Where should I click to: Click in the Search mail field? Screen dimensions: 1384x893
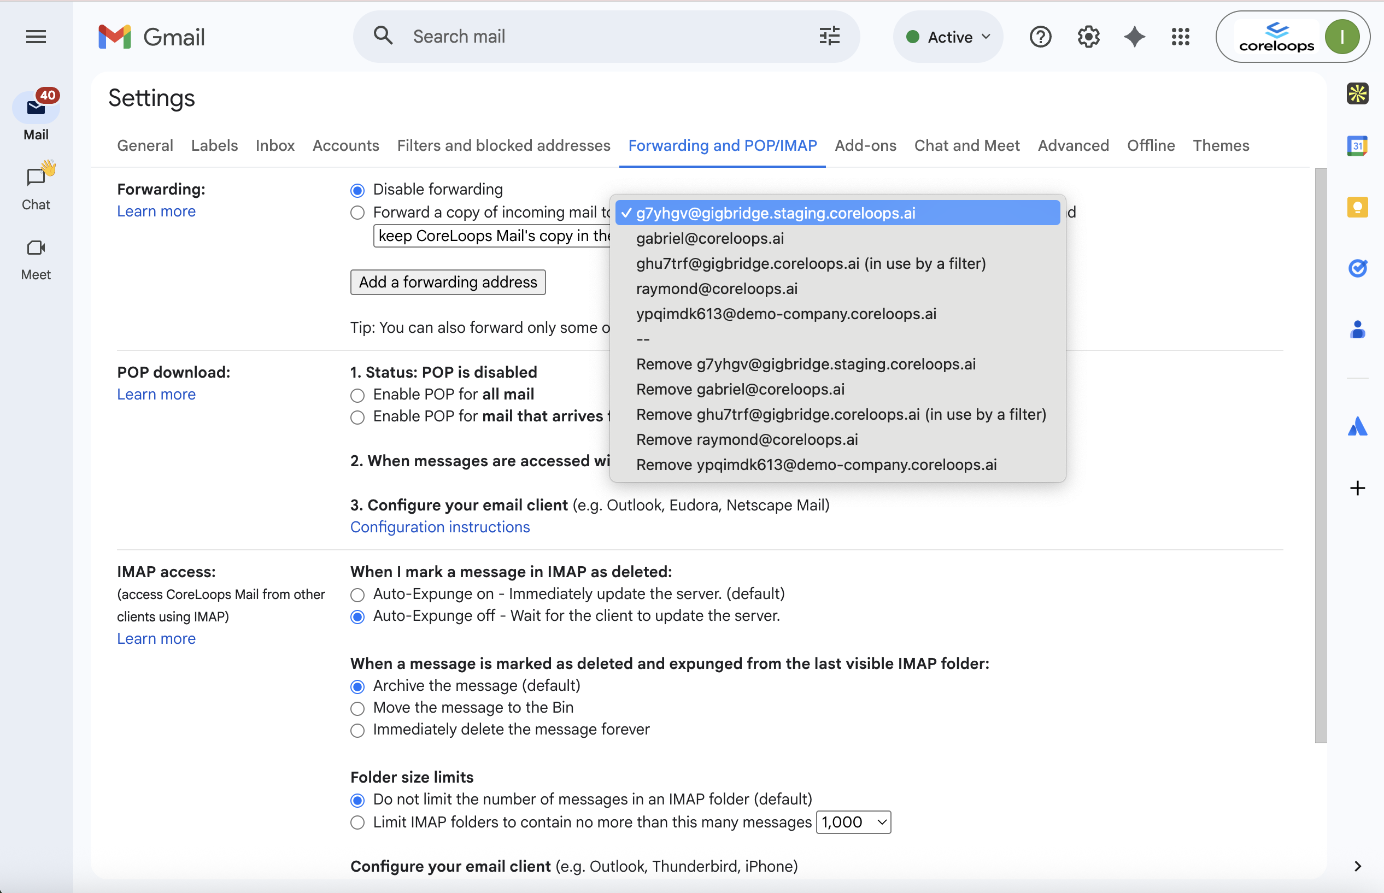click(603, 37)
